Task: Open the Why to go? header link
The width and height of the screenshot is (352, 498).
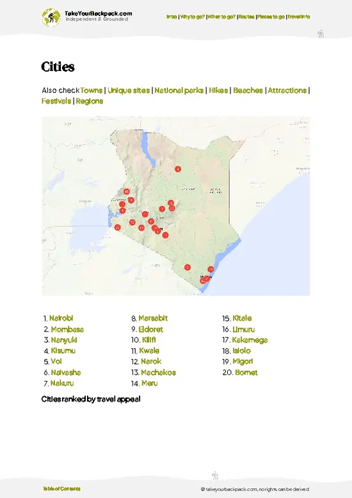Action: (193, 17)
